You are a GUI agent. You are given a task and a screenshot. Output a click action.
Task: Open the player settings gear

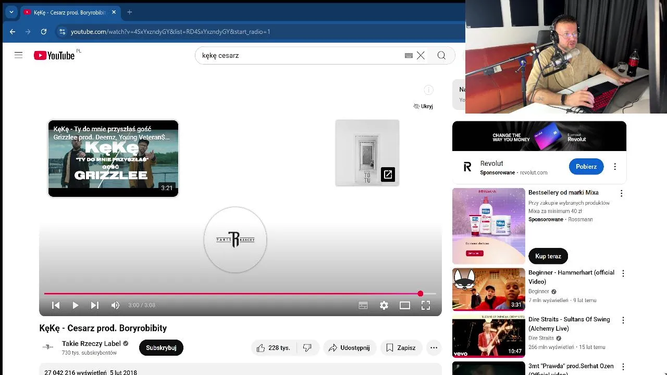tap(384, 305)
